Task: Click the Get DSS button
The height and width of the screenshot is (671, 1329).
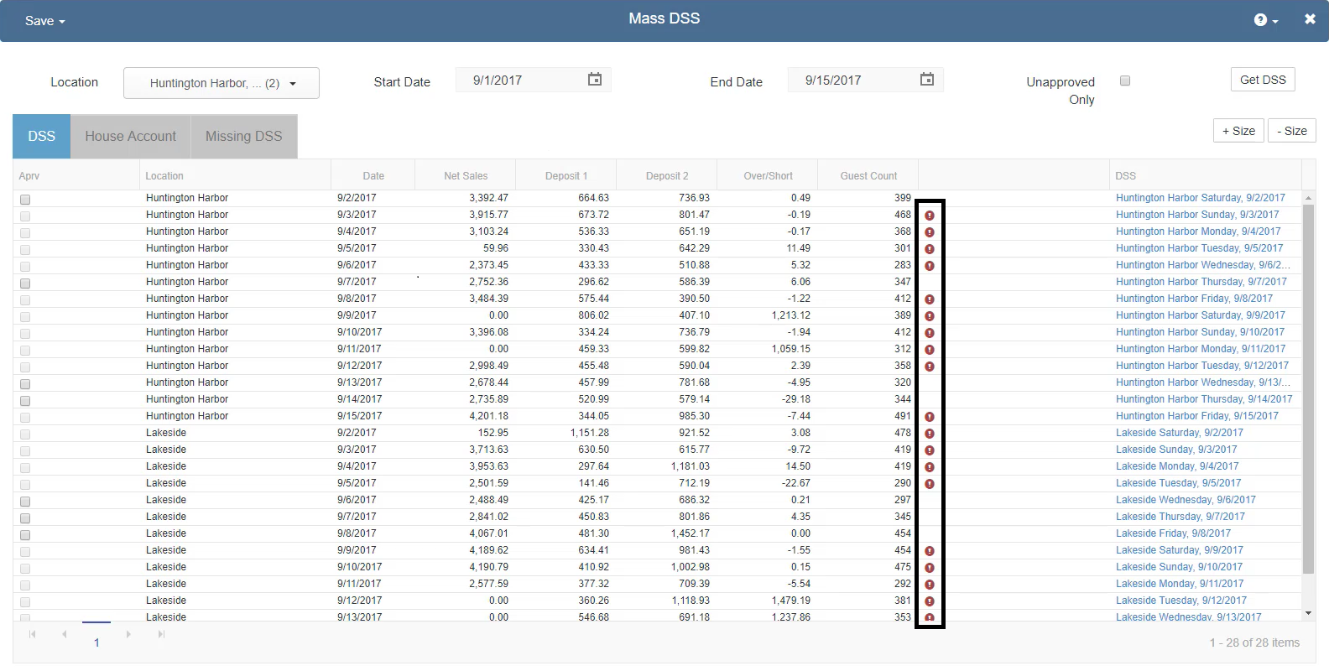Action: [1262, 80]
